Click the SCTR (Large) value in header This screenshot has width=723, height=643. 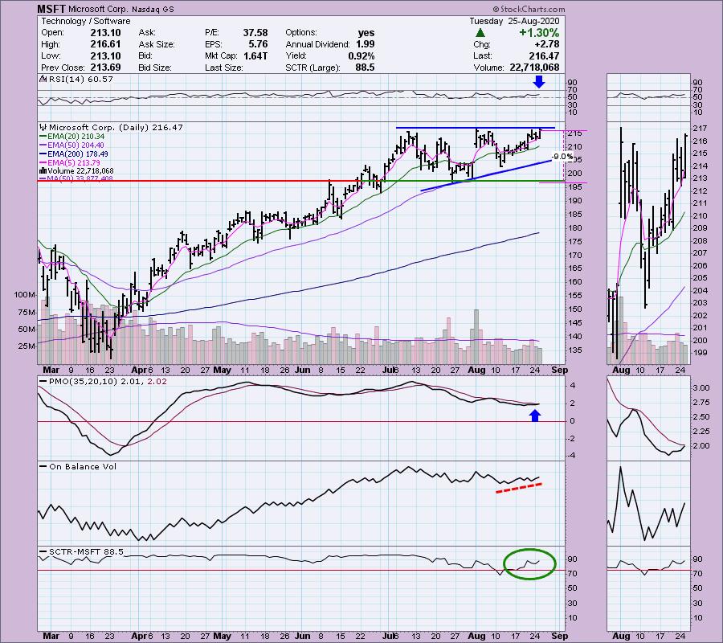pos(365,68)
